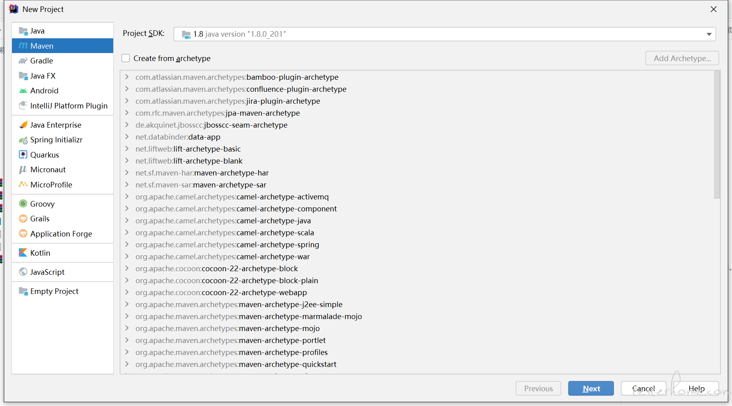Click the Gradle elephant icon
Viewport: 732px width, 406px height.
[23, 61]
